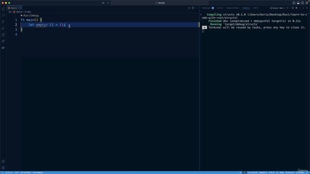310x174 pixels.
Task: Open the Manage gear icon
Action: [x=3, y=168]
